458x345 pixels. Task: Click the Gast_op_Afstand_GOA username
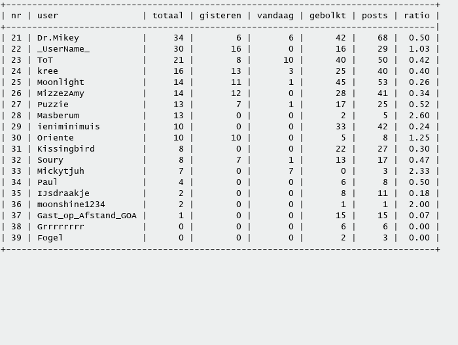click(x=86, y=216)
